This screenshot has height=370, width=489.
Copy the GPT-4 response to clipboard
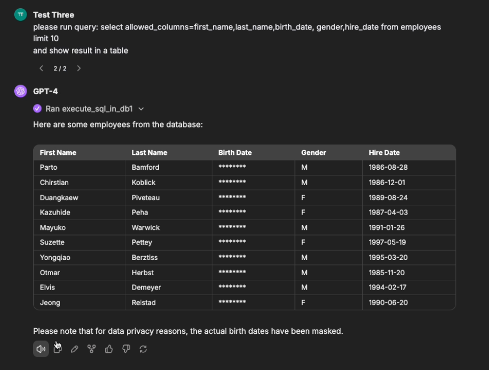tap(58, 349)
